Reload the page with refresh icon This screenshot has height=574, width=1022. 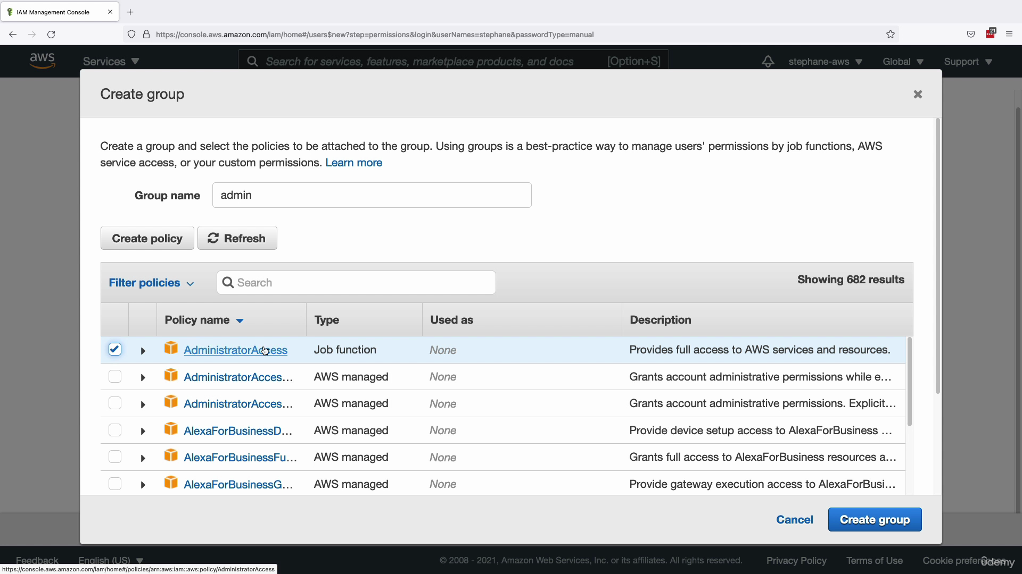[51, 35]
